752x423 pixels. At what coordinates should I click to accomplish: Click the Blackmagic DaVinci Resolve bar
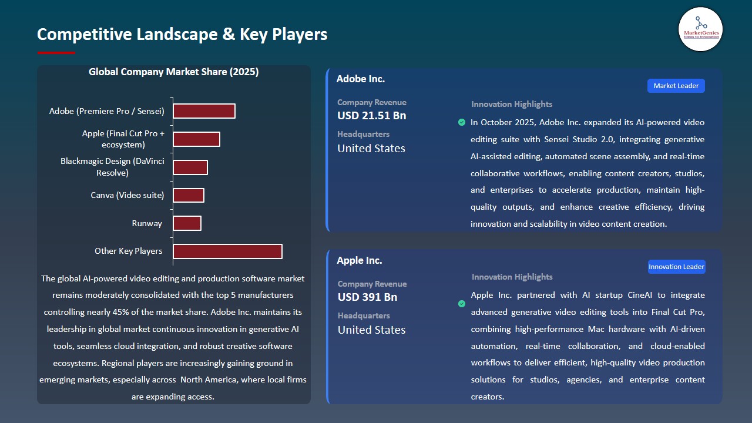[x=190, y=167]
